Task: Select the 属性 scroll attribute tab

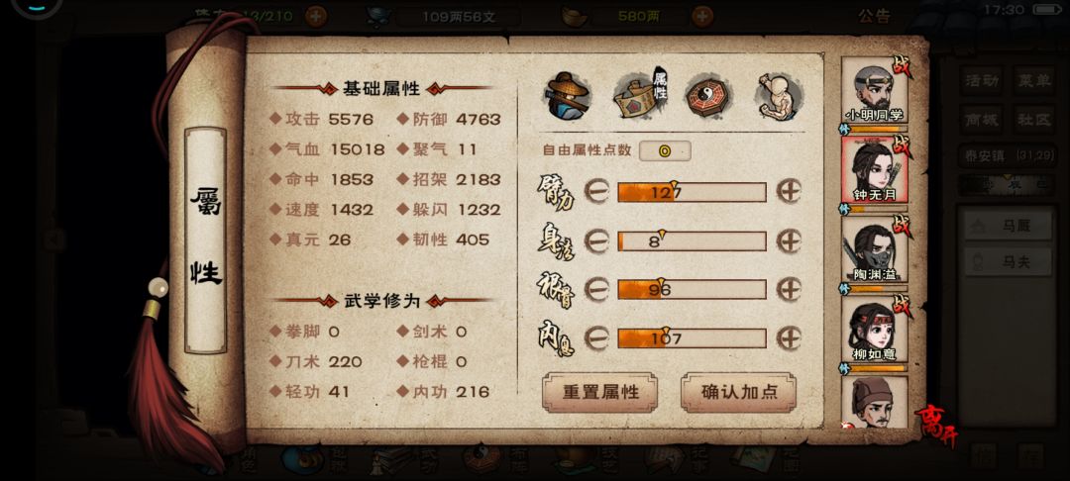Action: click(640, 95)
